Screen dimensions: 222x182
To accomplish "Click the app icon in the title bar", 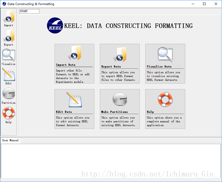I will (4, 4).
